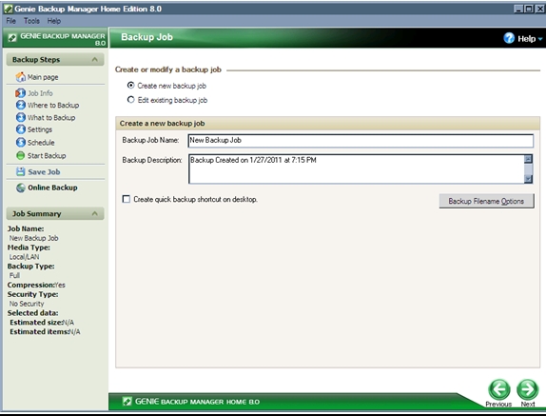This screenshot has width=546, height=416.
Task: Click the green Previous arrow icon
Action: (499, 389)
